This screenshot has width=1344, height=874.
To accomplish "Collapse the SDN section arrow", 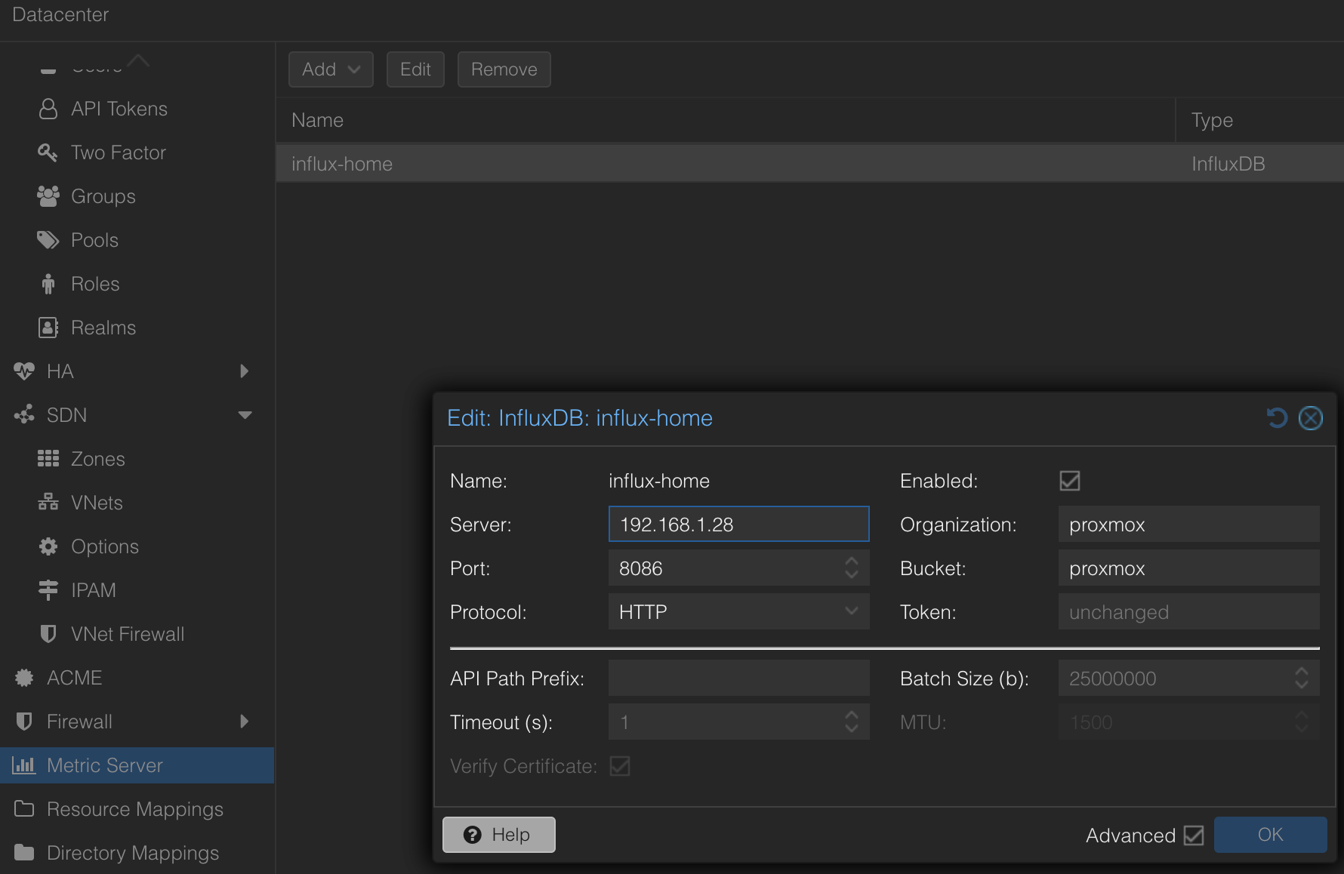I will (x=245, y=415).
